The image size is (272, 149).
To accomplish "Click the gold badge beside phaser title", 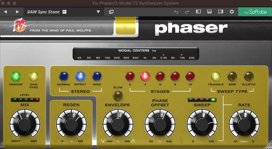I will click(126, 26).
